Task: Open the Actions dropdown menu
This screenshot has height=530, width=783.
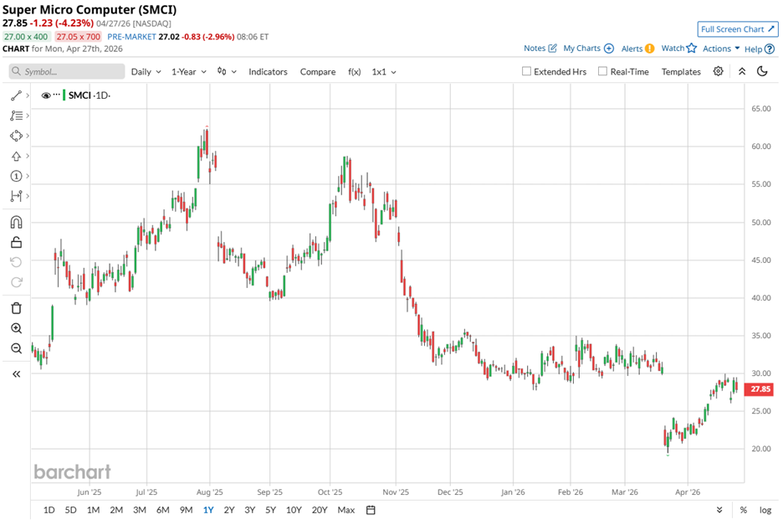Action: (721, 49)
